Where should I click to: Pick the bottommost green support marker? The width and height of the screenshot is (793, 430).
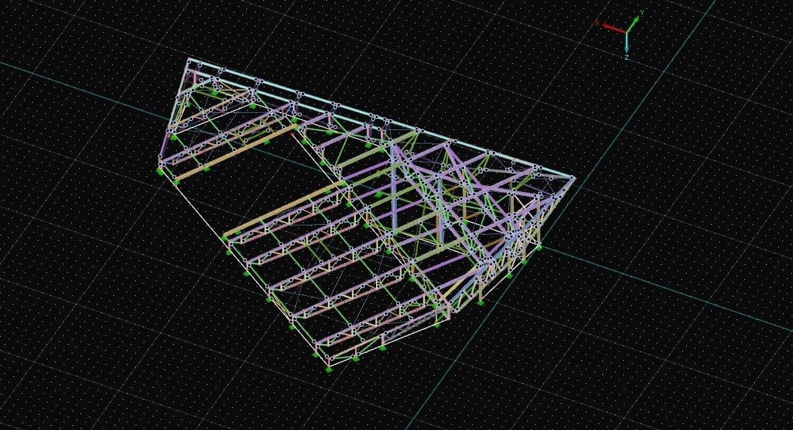click(x=329, y=368)
